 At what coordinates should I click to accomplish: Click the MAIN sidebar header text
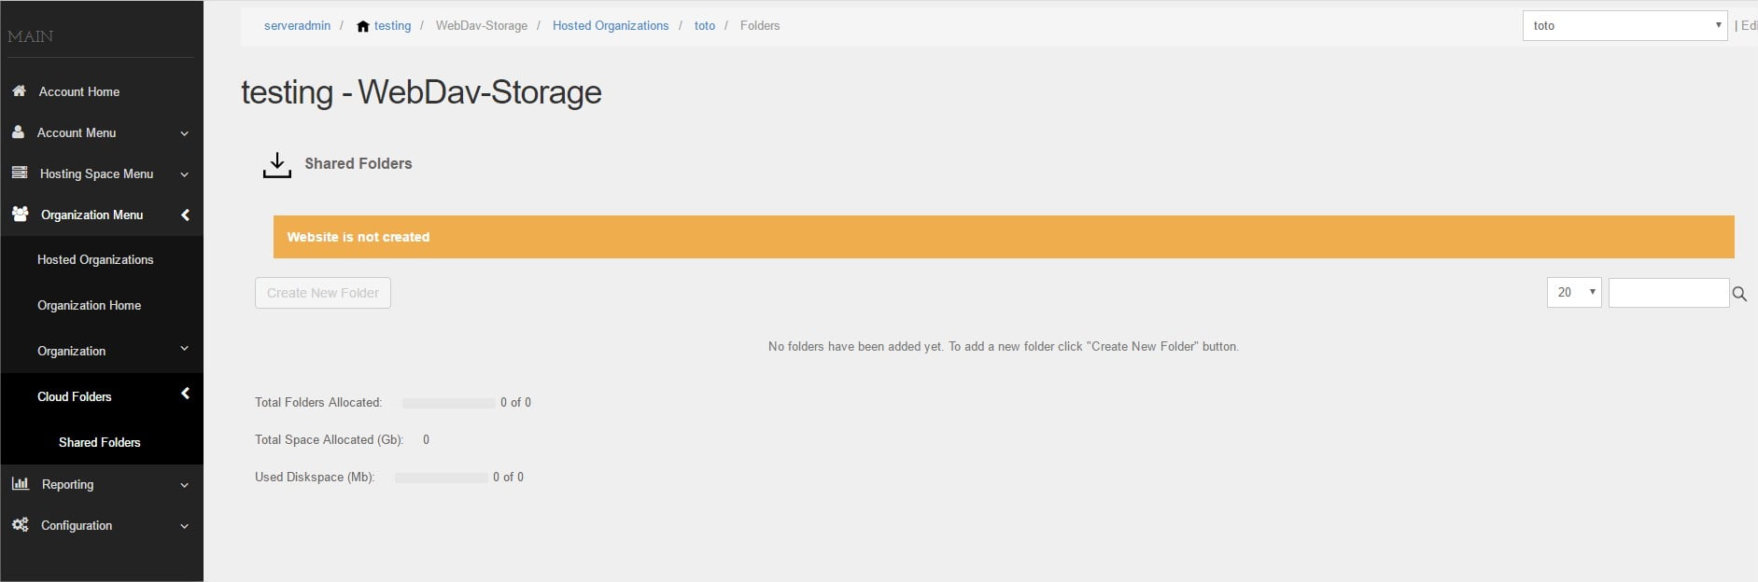pyautogui.click(x=31, y=36)
